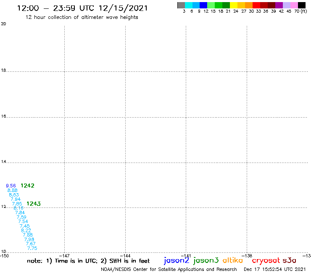Image resolution: width=311 pixels, height=273 pixels.
Task: Click the -147 longitude axis label
Action: [x=64, y=256]
